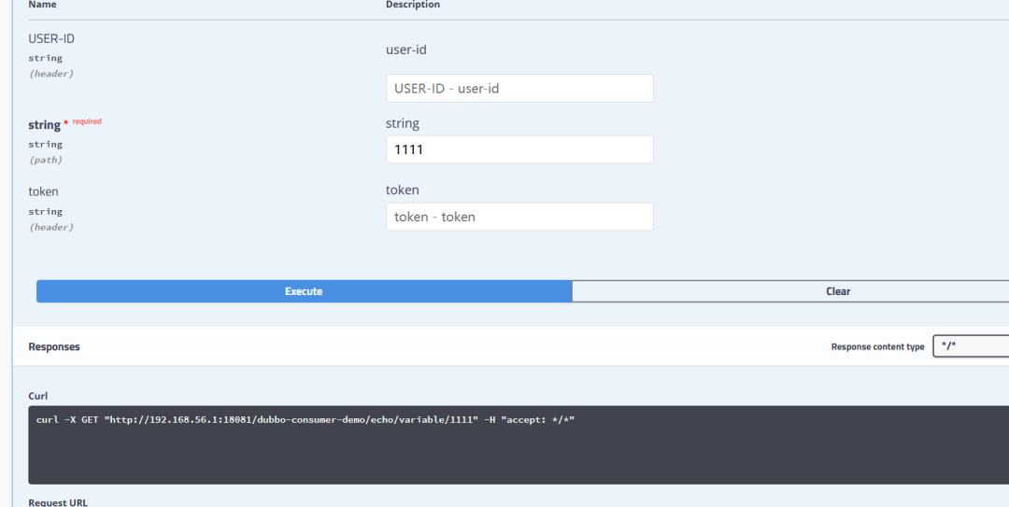The width and height of the screenshot is (1009, 507).
Task: Open the Response content type dropdown
Action: click(970, 346)
